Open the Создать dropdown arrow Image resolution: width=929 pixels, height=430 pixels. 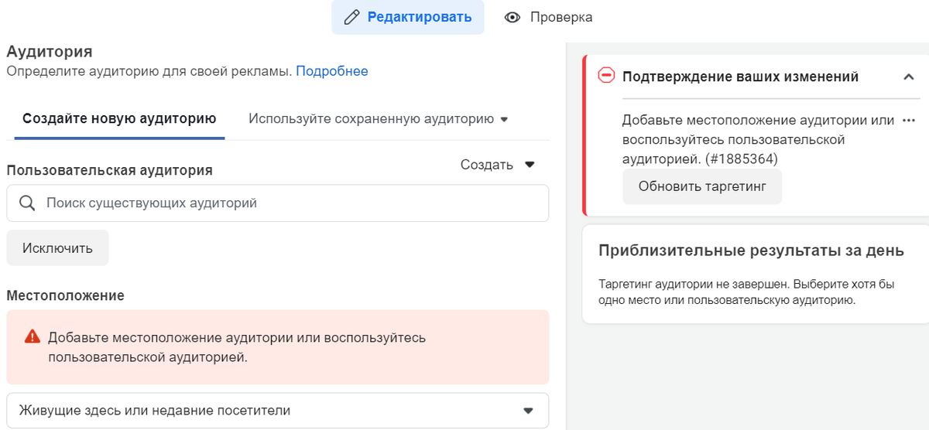click(530, 165)
